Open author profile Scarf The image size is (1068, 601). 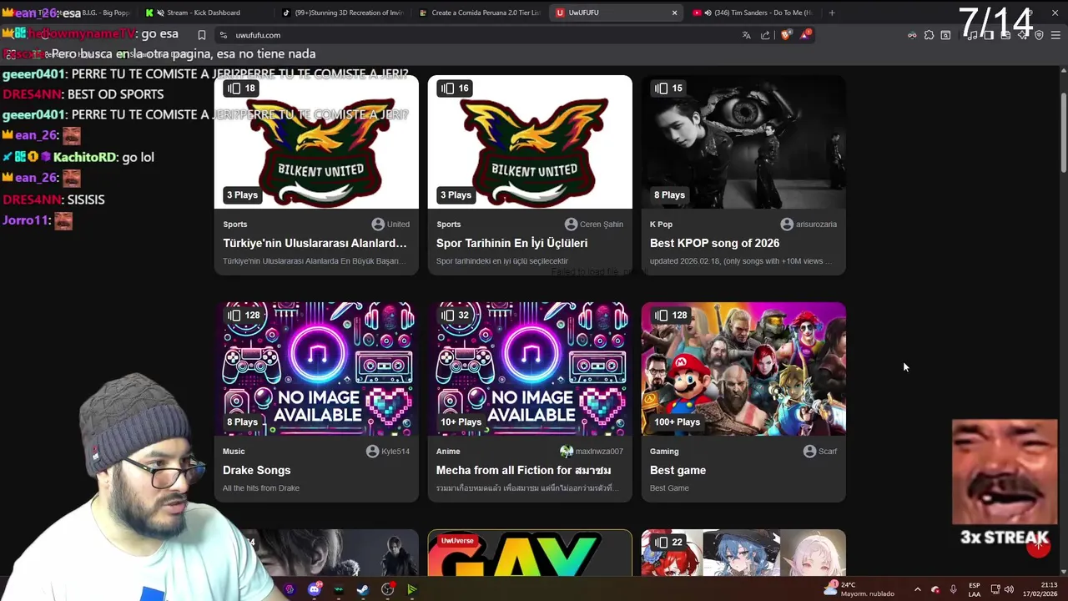pyautogui.click(x=819, y=451)
